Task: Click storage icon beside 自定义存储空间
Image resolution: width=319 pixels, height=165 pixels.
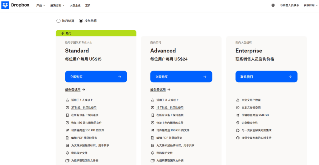Action: (x=238, y=108)
